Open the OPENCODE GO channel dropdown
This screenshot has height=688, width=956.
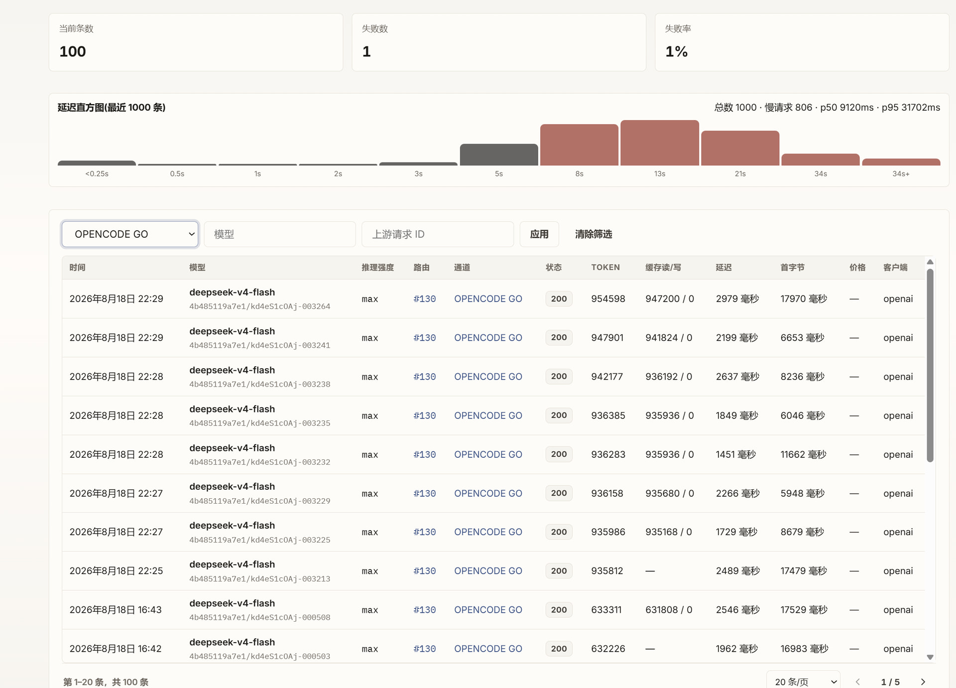point(130,234)
